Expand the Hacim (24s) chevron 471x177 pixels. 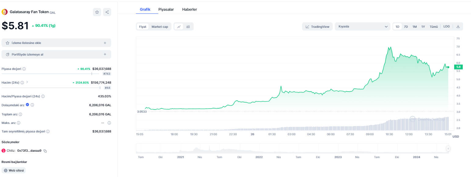pos(27,82)
